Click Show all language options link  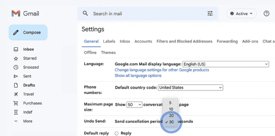[x=138, y=75]
